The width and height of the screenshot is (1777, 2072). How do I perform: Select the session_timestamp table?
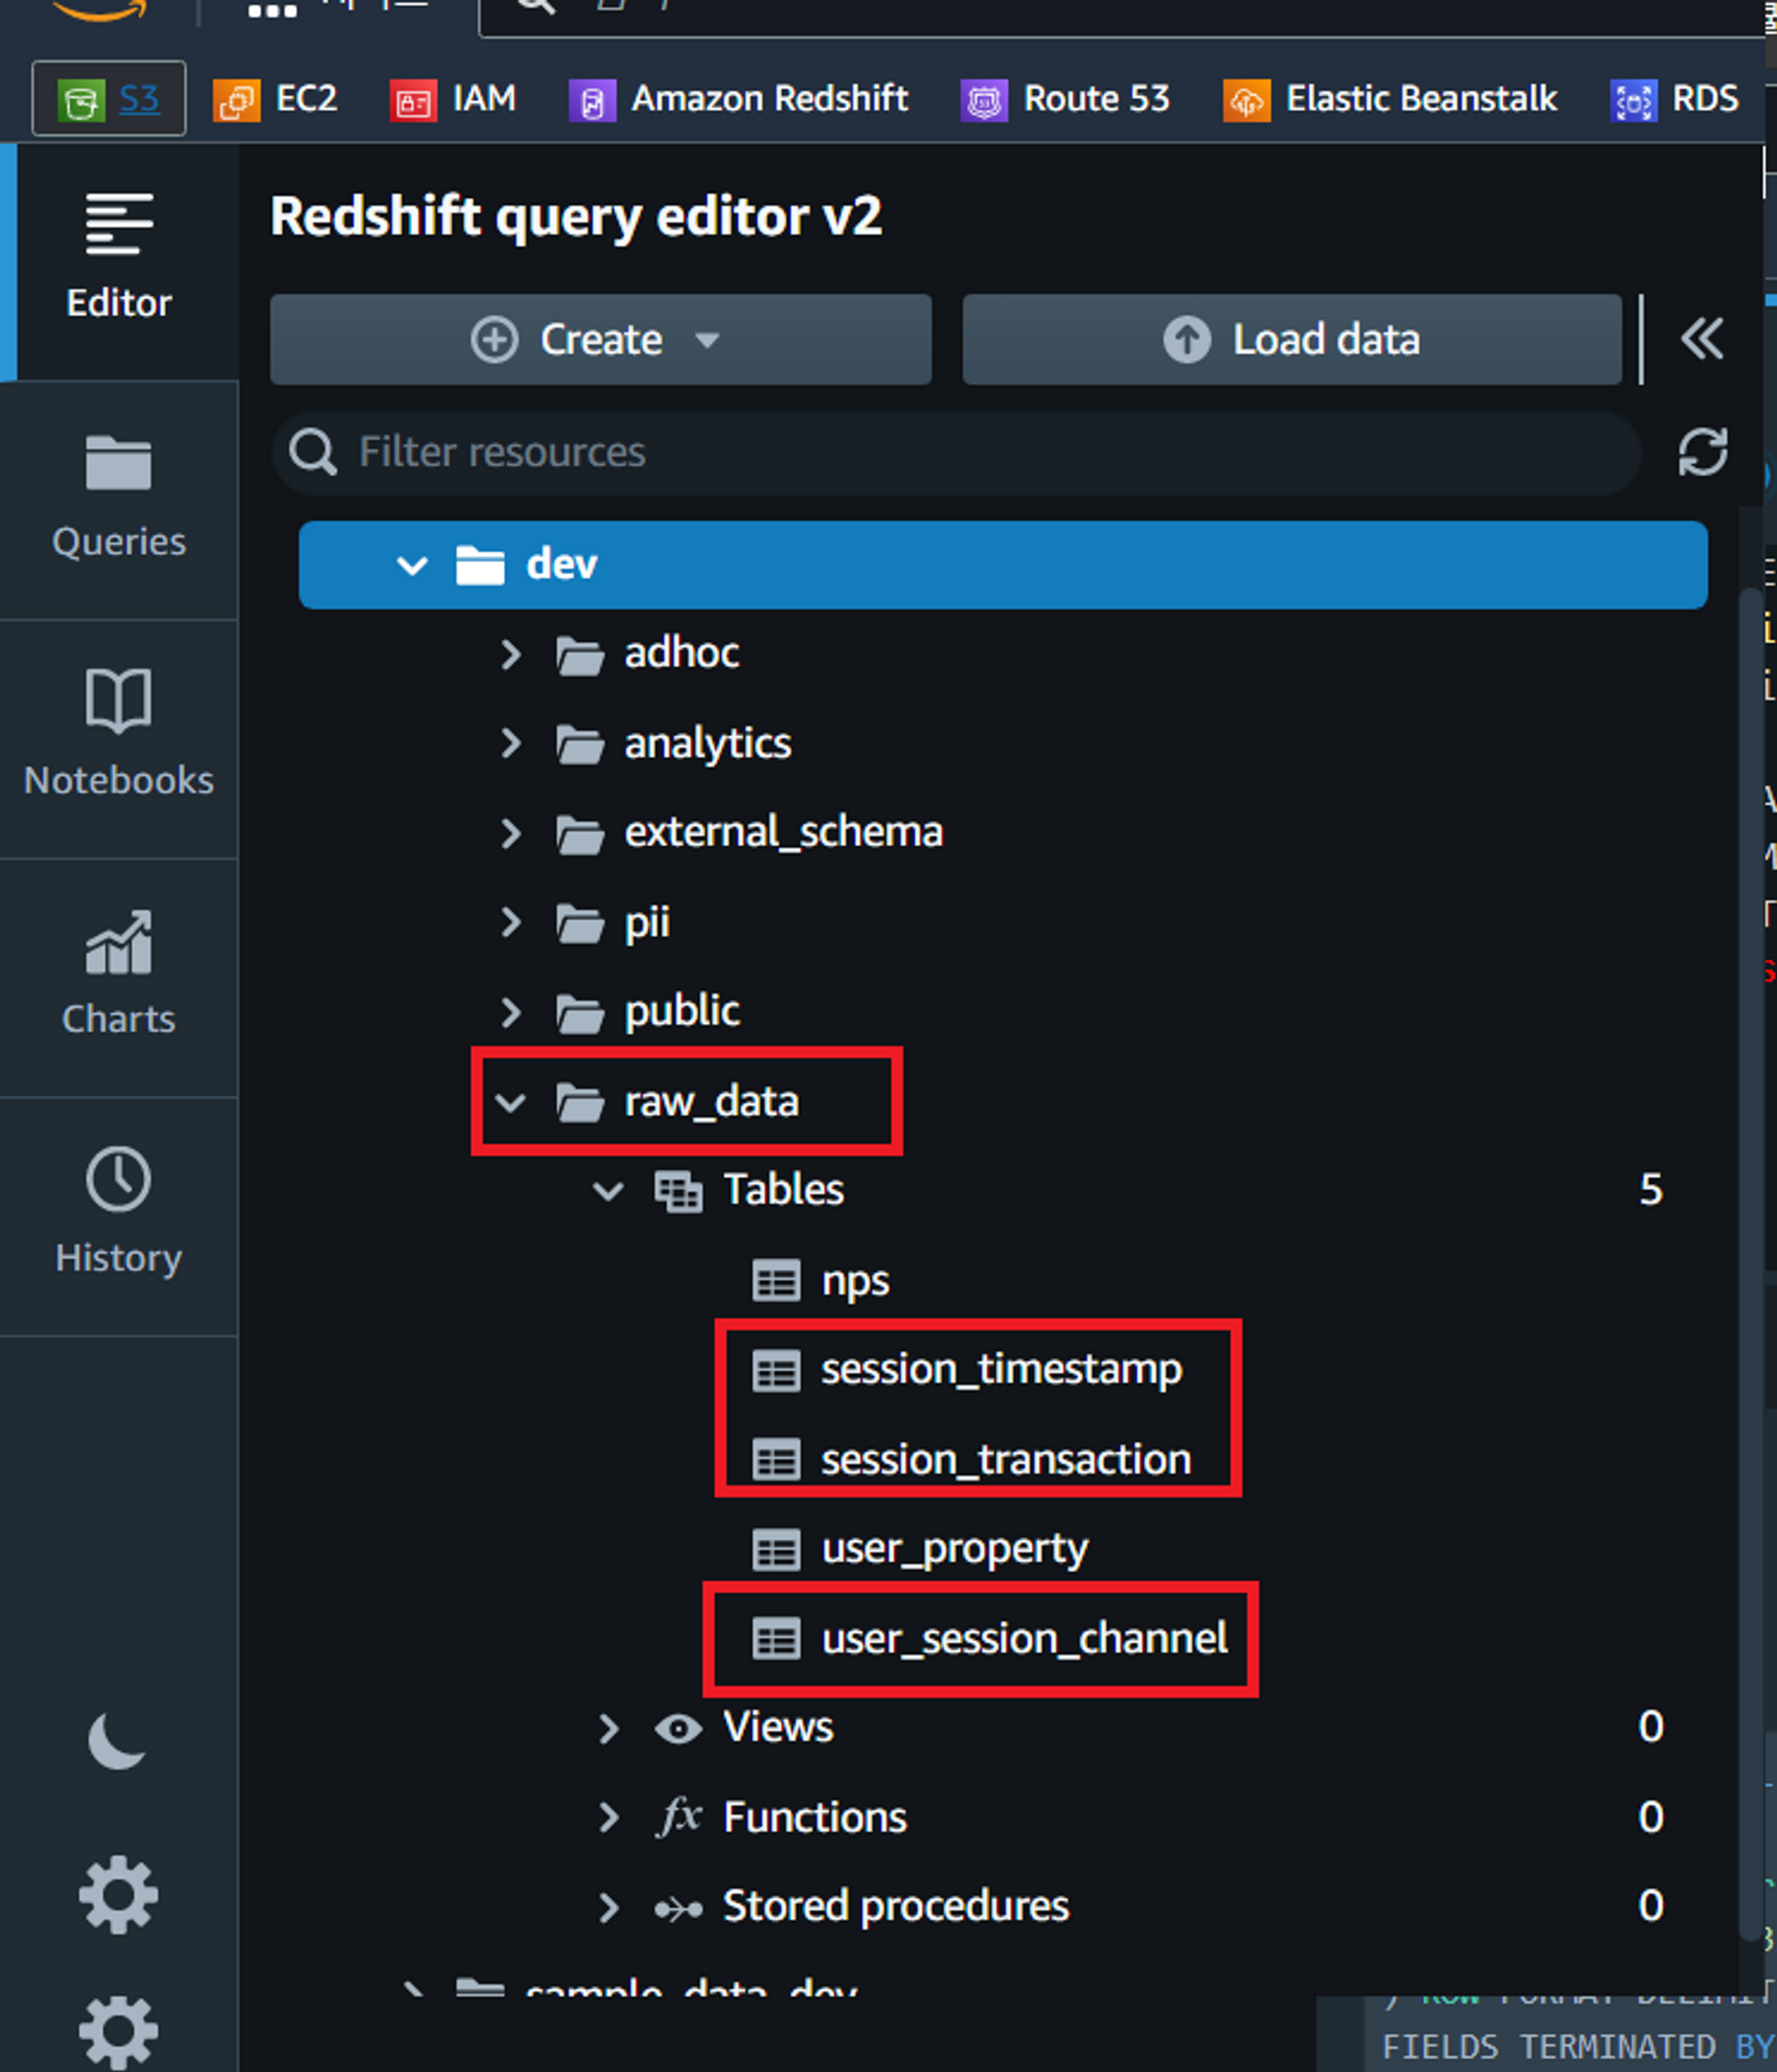click(x=1000, y=1369)
